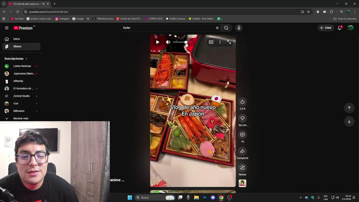Open the account avatar menu
Image resolution: width=359 pixels, height=202 pixels.
click(350, 28)
